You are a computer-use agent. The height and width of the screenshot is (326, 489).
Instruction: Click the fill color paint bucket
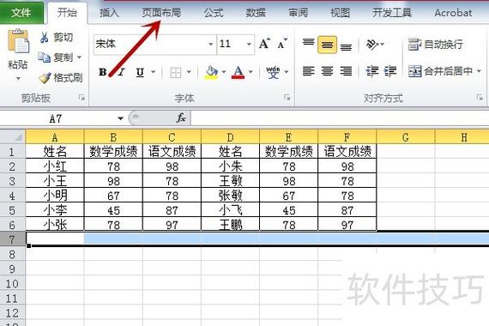point(211,72)
